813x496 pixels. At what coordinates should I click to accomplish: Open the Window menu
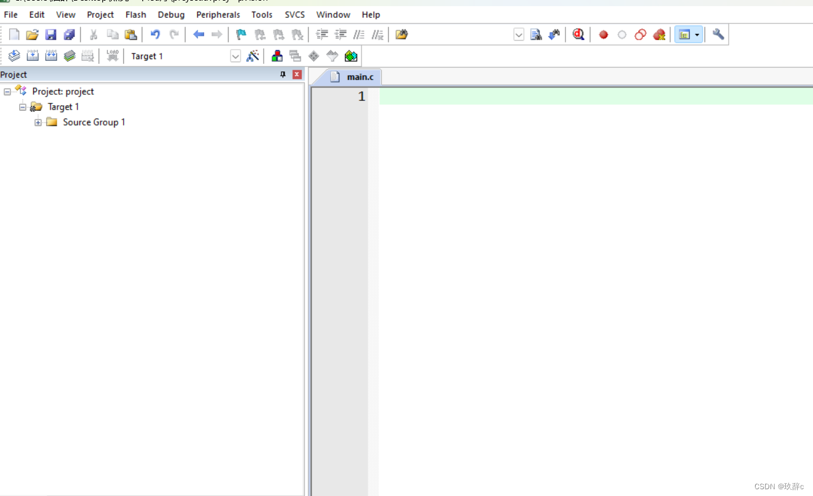point(333,14)
